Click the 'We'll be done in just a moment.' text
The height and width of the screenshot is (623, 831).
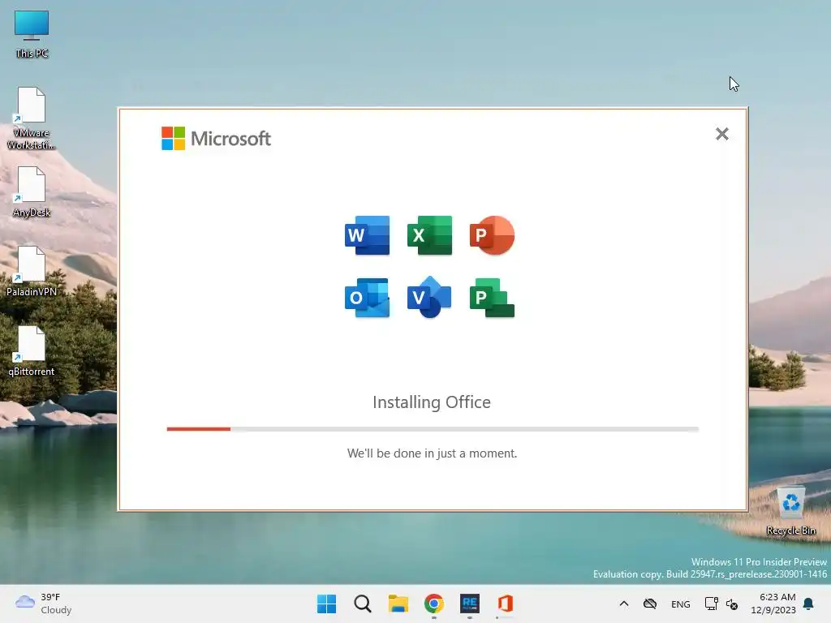point(432,453)
